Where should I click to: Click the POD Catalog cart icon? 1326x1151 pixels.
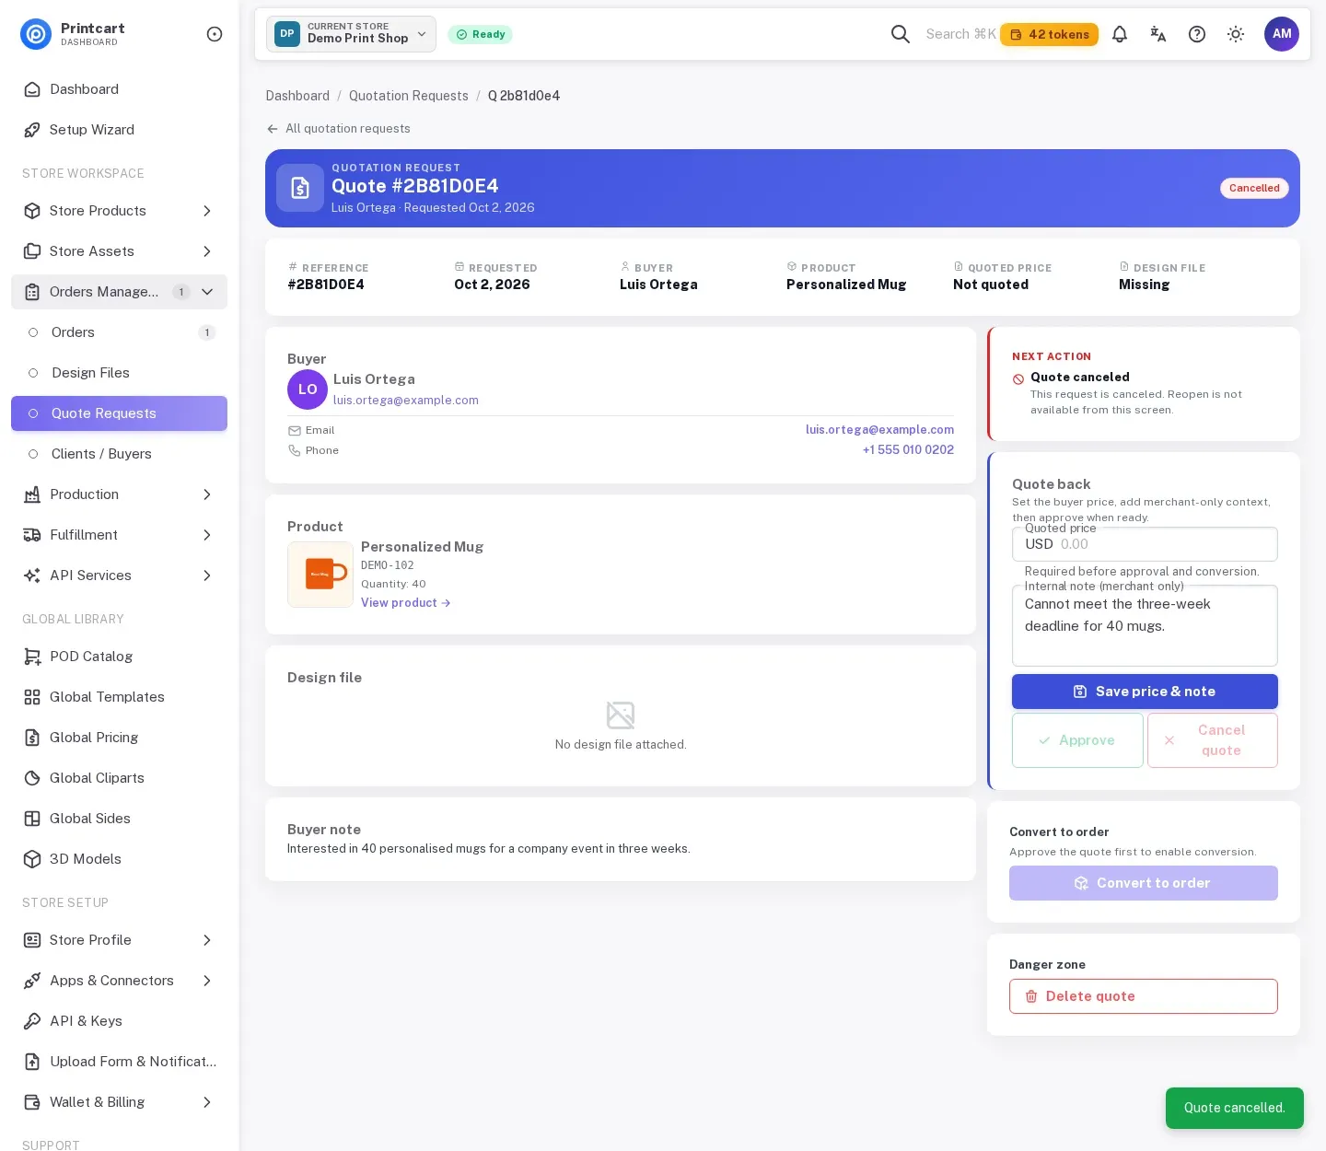(x=32, y=657)
